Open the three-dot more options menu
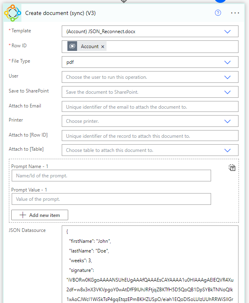Image resolution: width=249 pixels, height=303 pixels. [235, 13]
